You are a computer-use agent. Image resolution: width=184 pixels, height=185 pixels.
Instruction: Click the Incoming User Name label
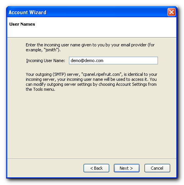[46, 61]
